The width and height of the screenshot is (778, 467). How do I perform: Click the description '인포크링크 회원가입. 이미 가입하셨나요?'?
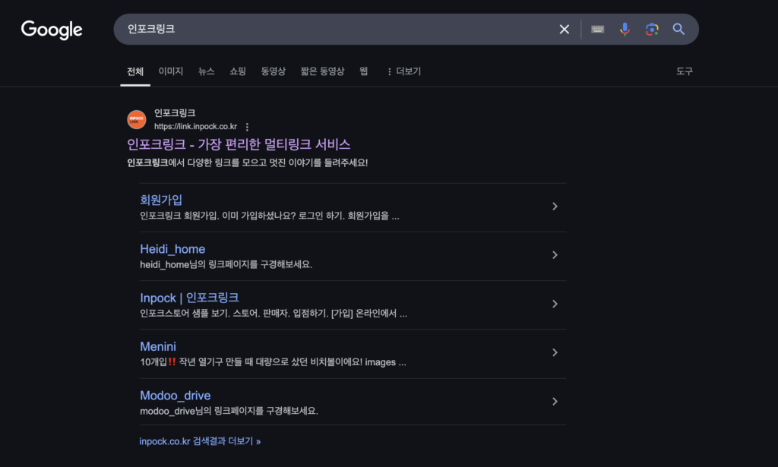(218, 216)
